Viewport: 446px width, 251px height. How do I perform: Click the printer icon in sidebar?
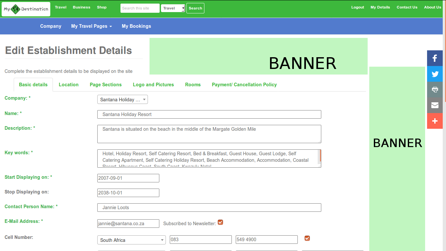pyautogui.click(x=435, y=90)
